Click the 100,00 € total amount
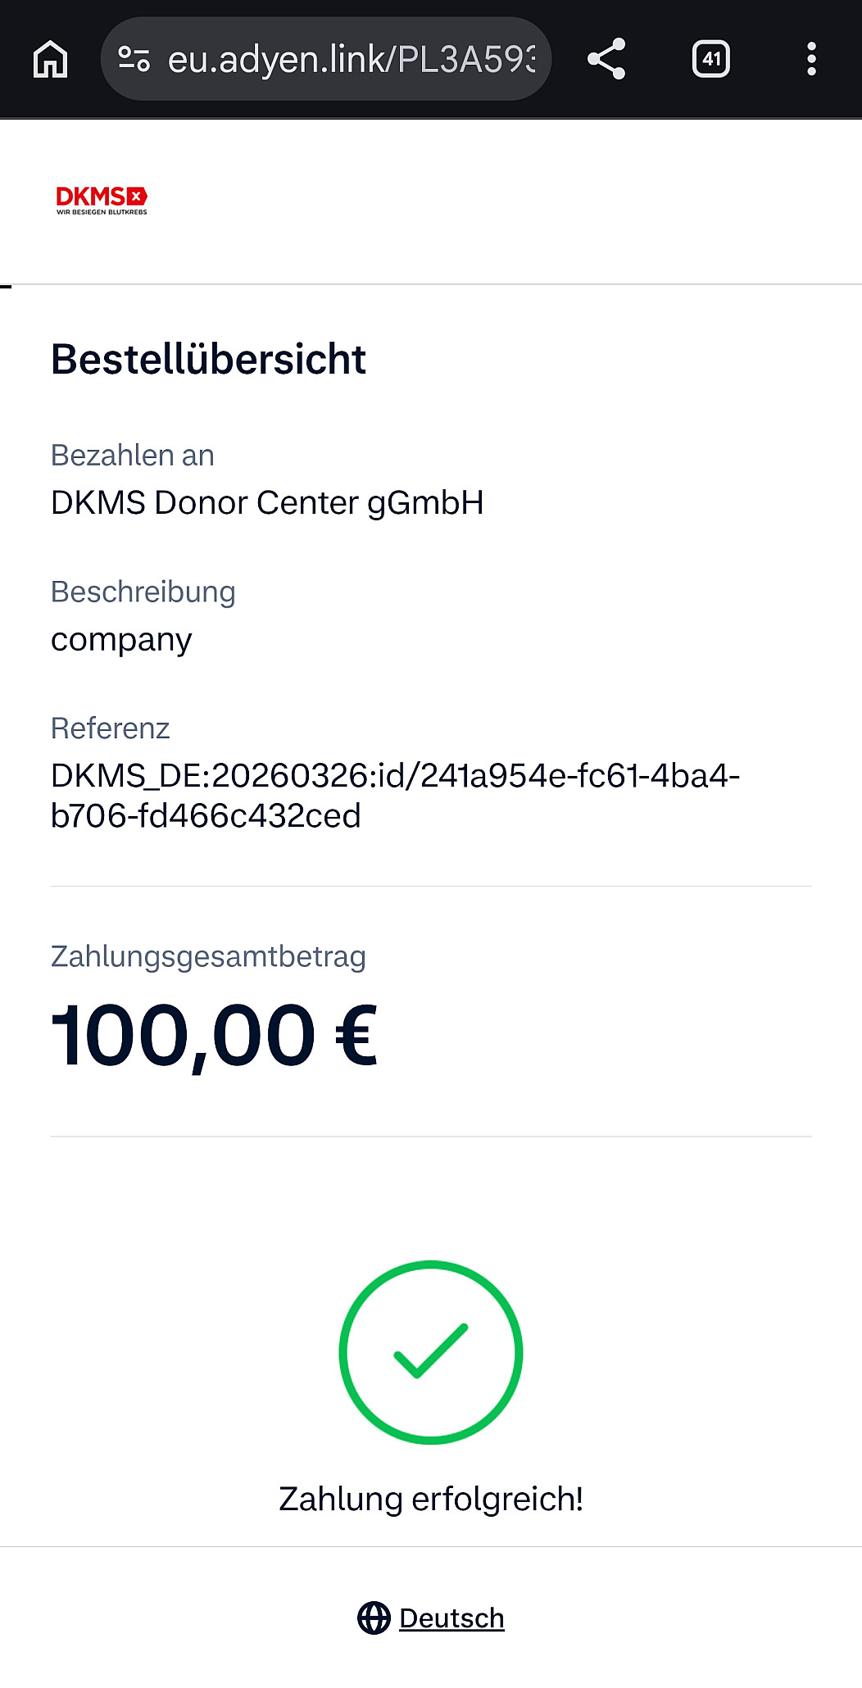Image resolution: width=862 pixels, height=1688 pixels. pyautogui.click(x=214, y=1036)
